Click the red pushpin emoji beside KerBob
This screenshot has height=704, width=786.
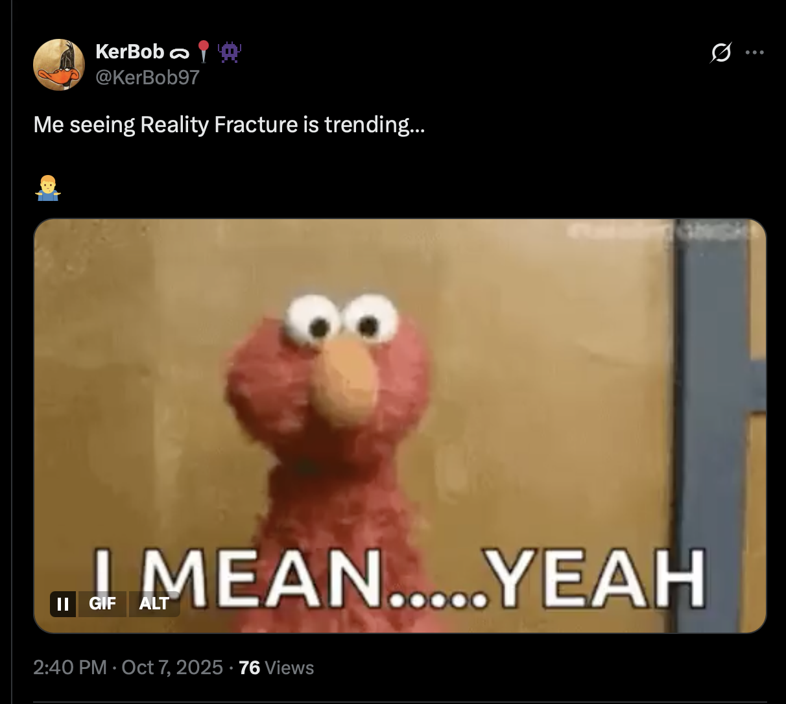(x=204, y=51)
